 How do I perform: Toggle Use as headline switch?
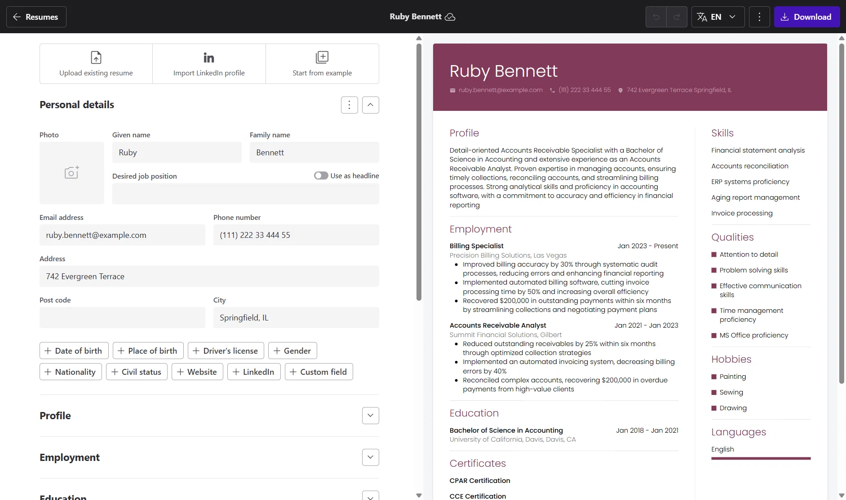321,175
